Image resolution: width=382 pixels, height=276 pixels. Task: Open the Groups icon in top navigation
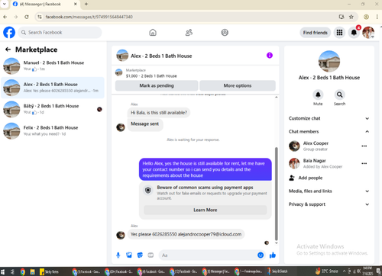tap(225, 33)
